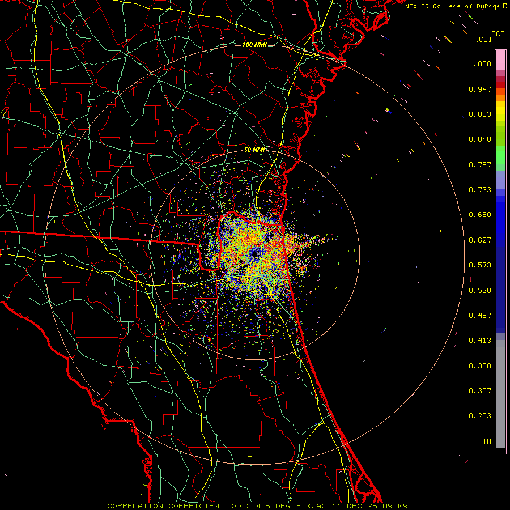Select the 0.840 scale value
Viewport: 510px width, 510px height.
pyautogui.click(x=480, y=139)
